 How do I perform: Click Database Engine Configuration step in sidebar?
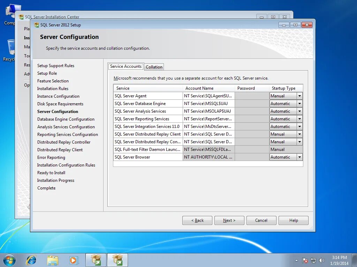[x=66, y=119]
